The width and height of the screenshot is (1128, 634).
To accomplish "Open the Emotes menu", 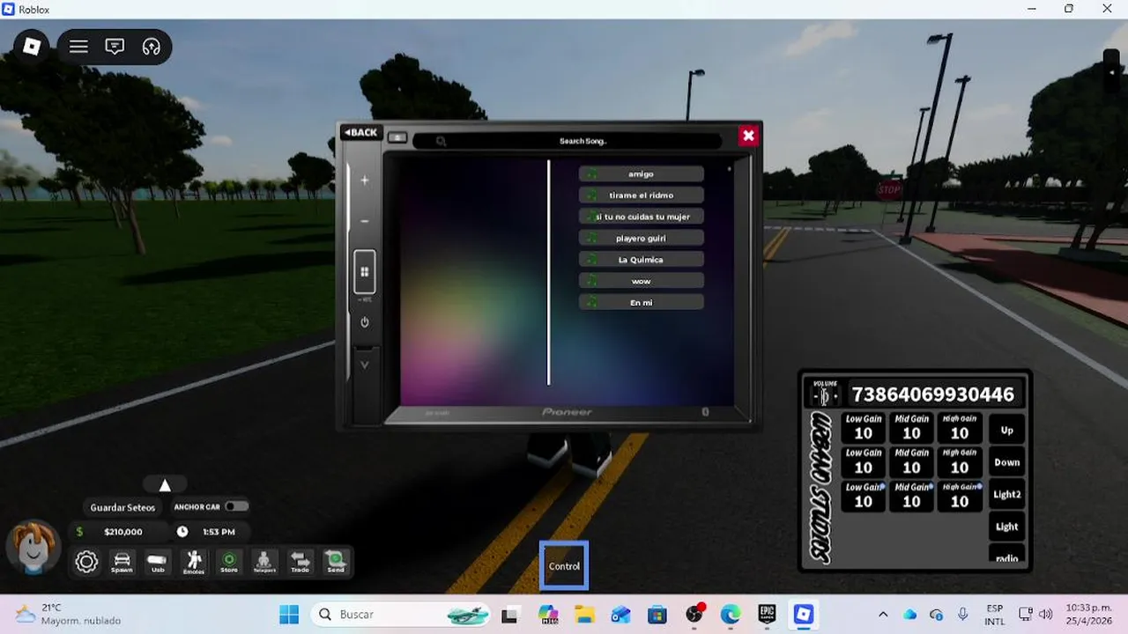I will point(193,562).
